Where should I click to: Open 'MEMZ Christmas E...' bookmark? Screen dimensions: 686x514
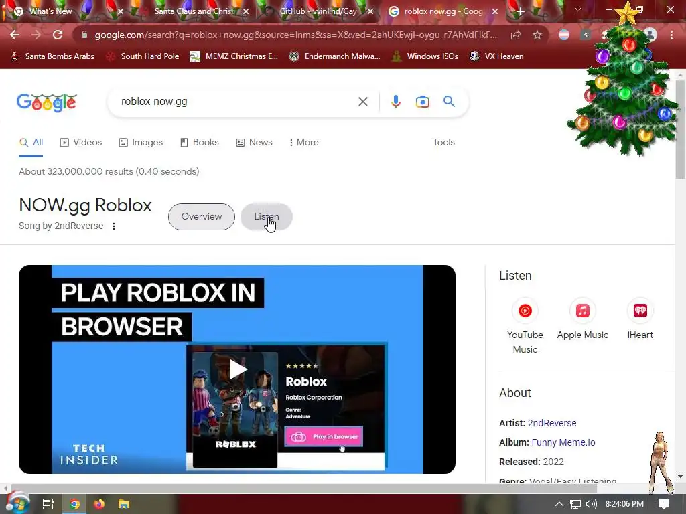click(x=234, y=56)
